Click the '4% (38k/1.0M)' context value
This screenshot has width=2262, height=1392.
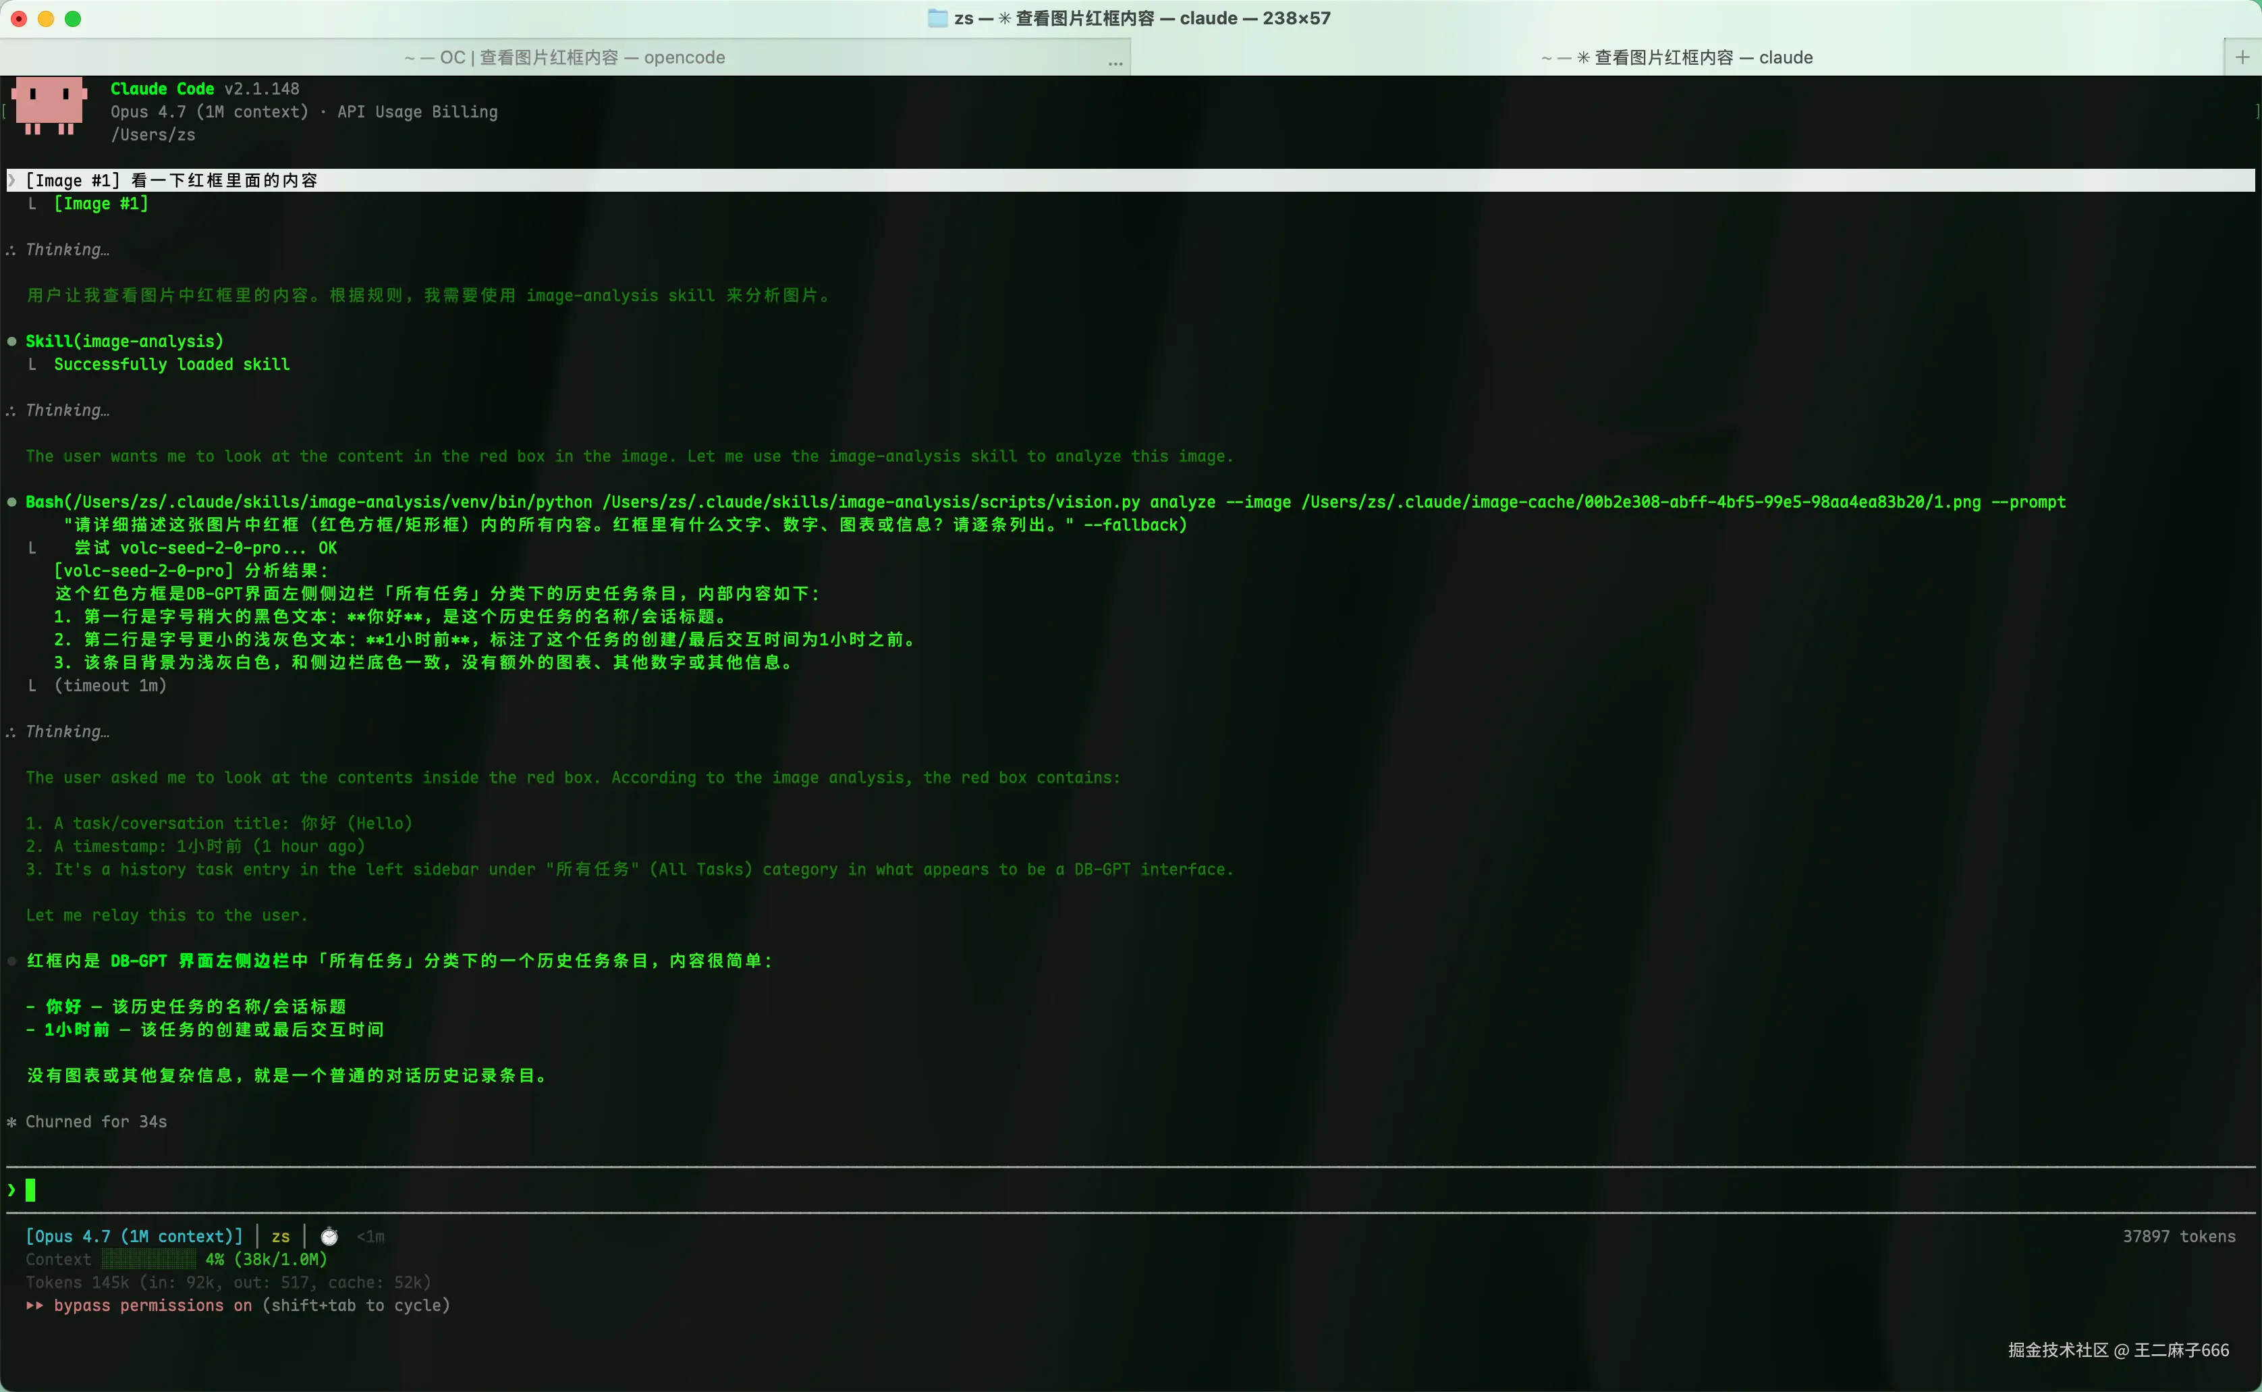coord(266,1260)
